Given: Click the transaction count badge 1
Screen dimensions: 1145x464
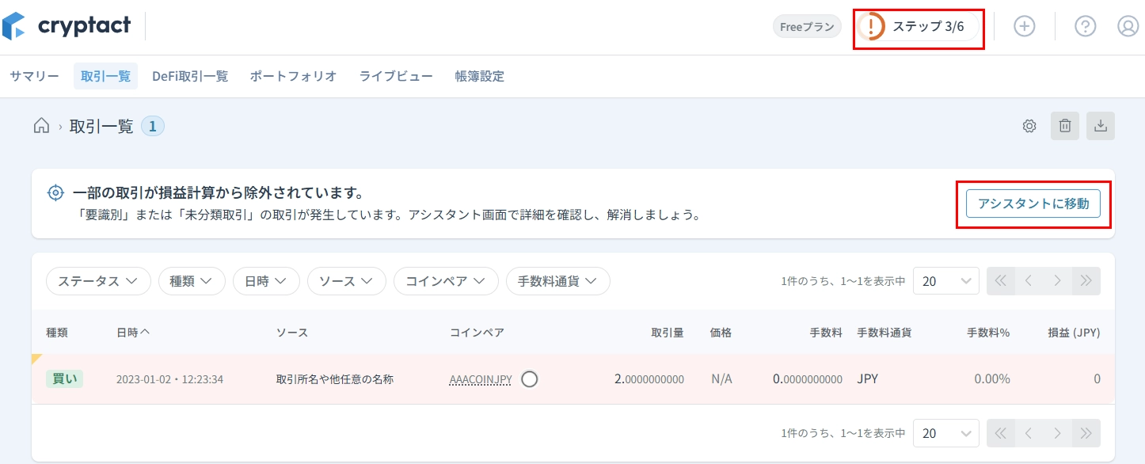Looking at the screenshot, I should (153, 126).
